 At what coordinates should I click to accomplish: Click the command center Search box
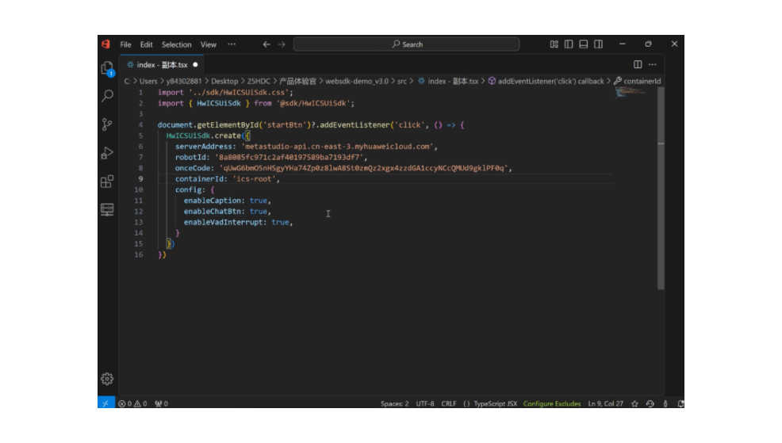pos(407,44)
